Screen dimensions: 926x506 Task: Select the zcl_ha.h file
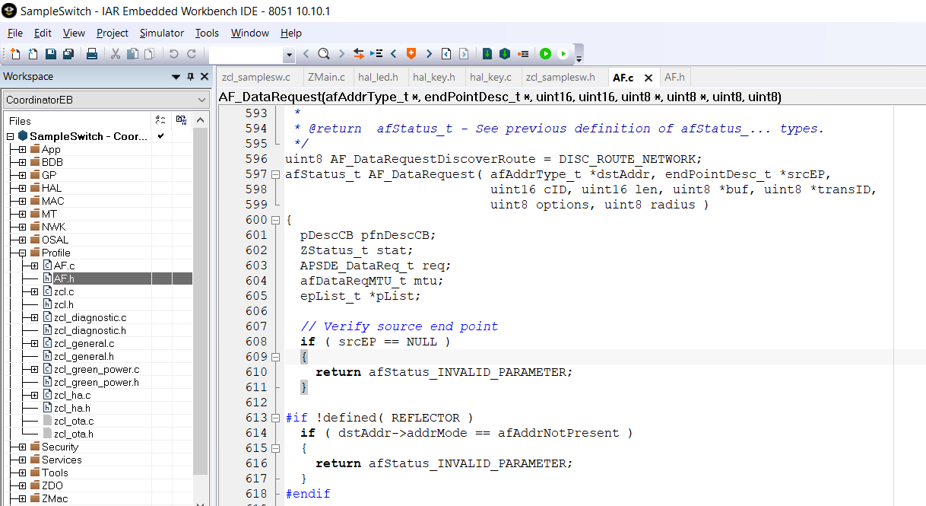pyautogui.click(x=71, y=408)
